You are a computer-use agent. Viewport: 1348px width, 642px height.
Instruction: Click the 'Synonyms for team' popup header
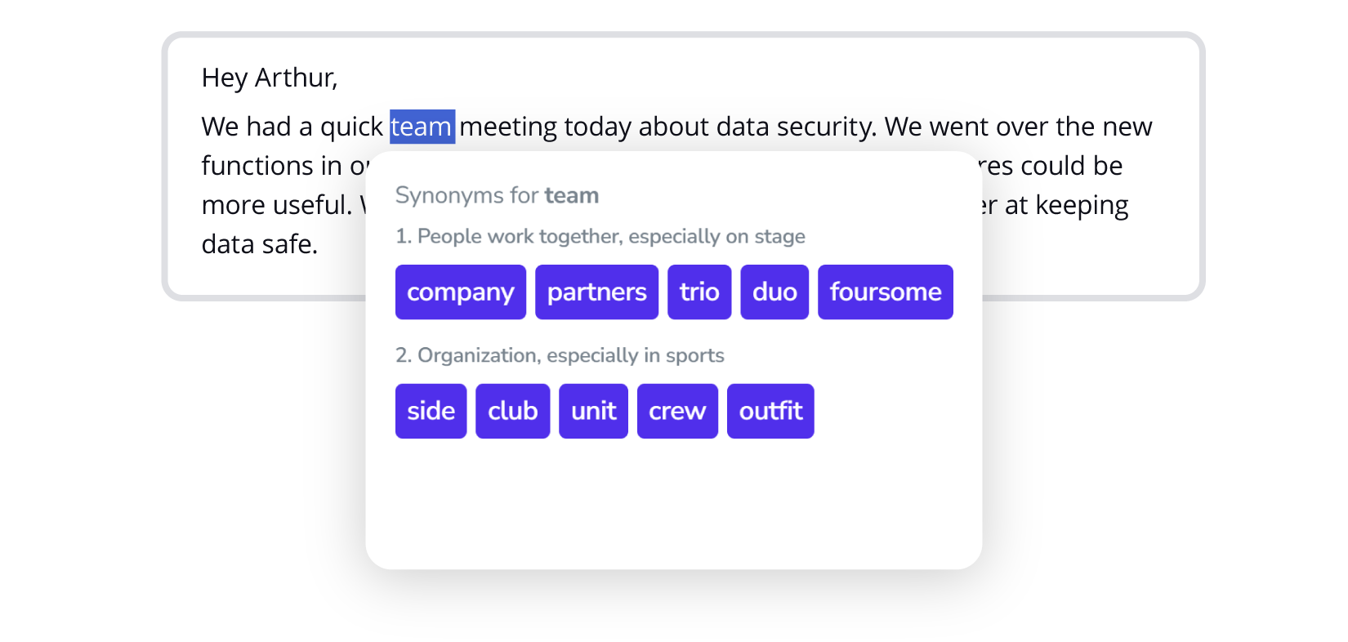point(497,195)
